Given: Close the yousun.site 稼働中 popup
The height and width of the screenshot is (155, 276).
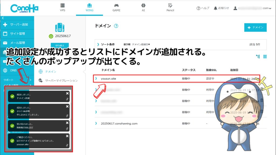Looking at the screenshot, I should [x=67, y=136].
